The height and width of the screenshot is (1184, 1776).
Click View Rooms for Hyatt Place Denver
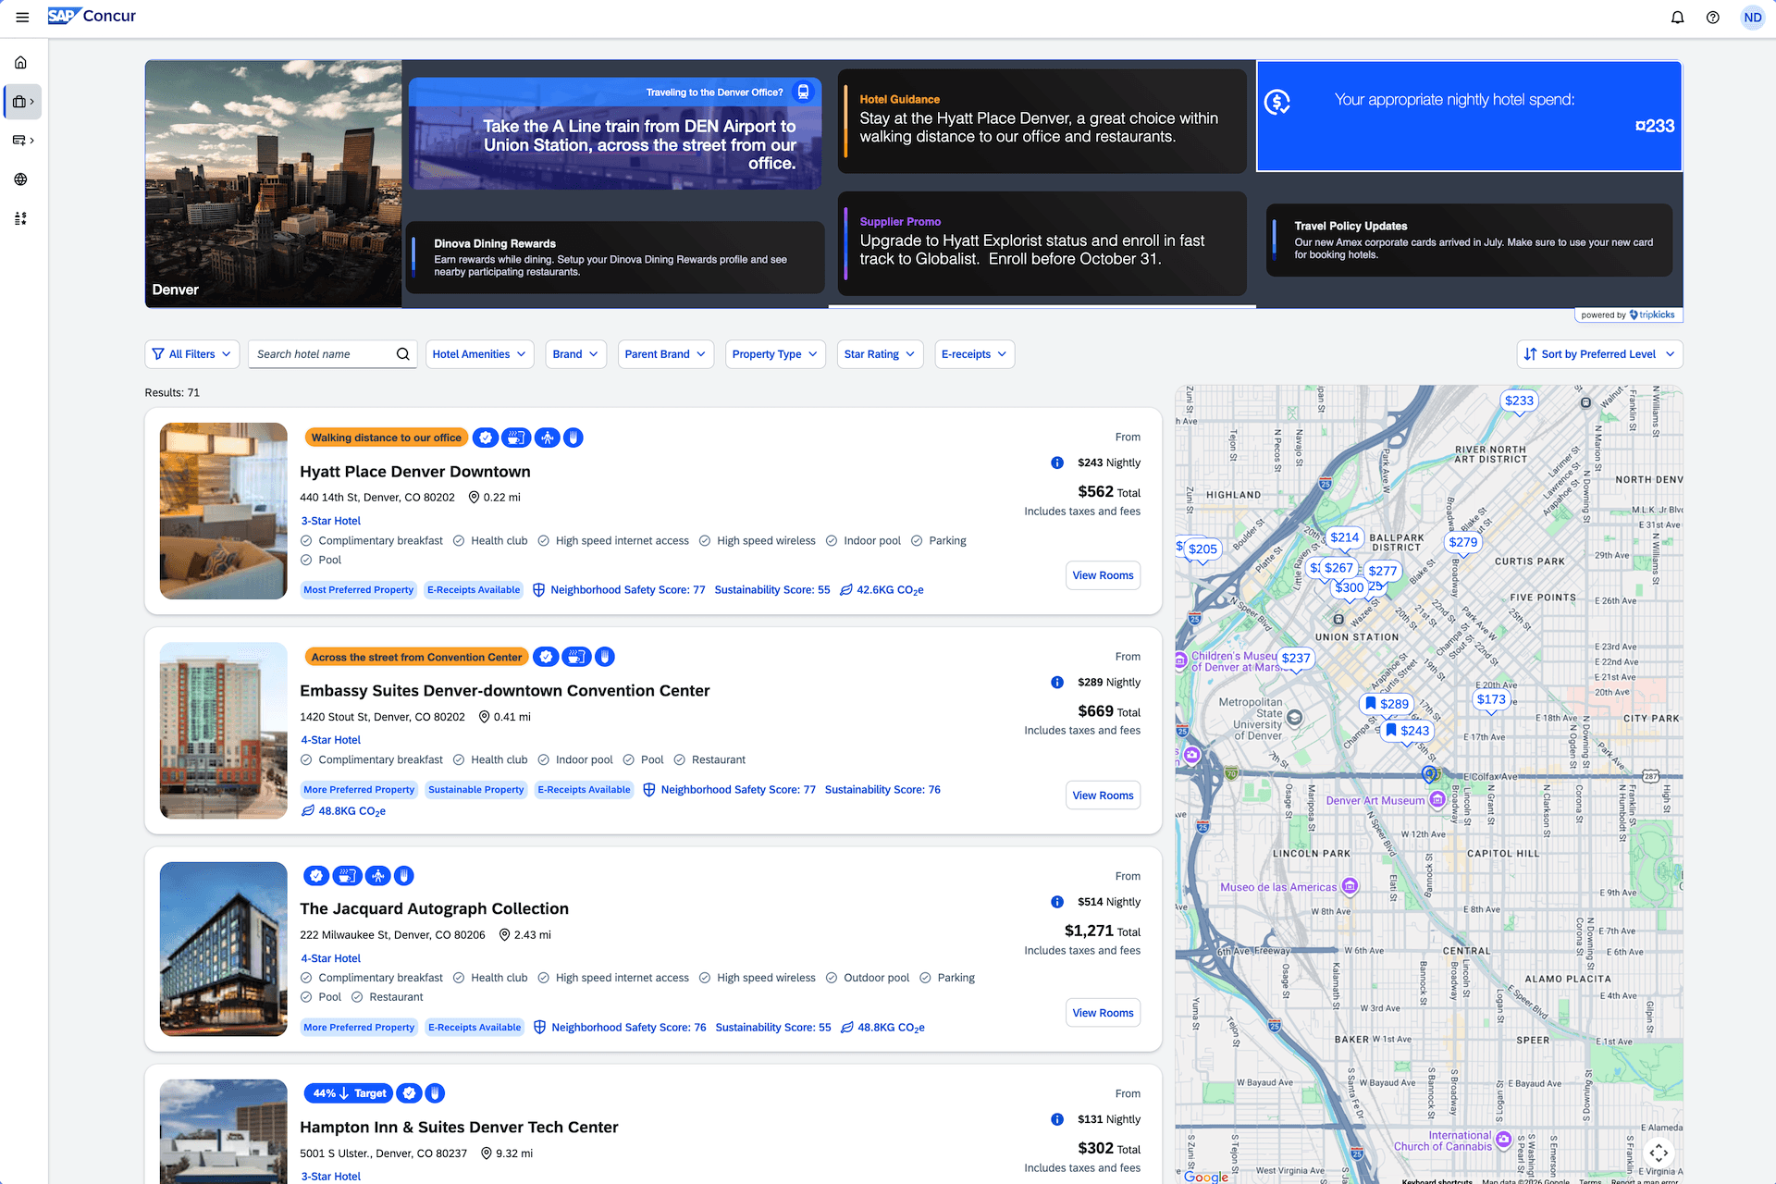coord(1102,575)
